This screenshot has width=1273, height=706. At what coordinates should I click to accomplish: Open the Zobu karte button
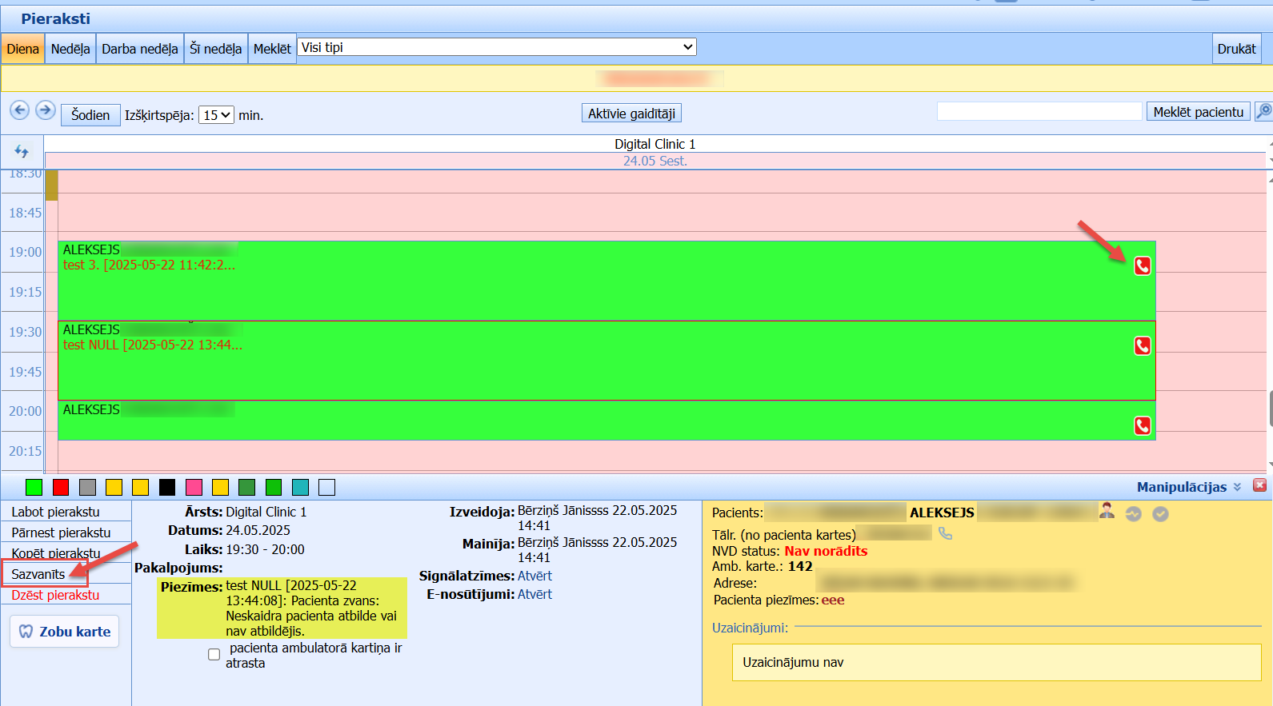pos(65,632)
